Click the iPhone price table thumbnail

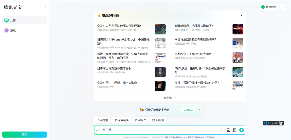pyautogui.click(x=160, y=43)
